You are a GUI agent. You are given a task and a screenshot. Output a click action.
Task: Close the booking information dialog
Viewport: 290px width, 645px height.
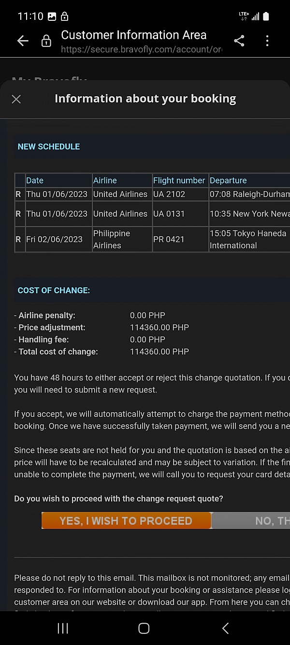(x=16, y=99)
